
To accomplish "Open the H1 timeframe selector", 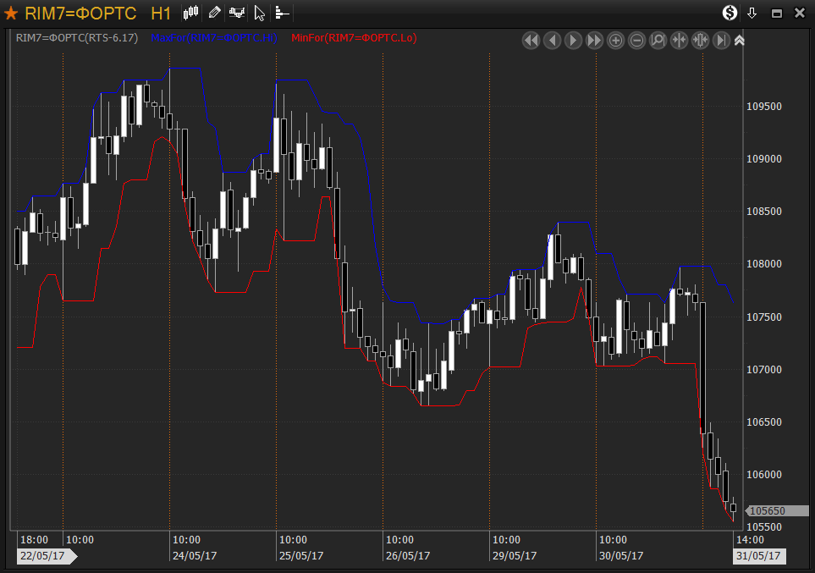I will [161, 13].
